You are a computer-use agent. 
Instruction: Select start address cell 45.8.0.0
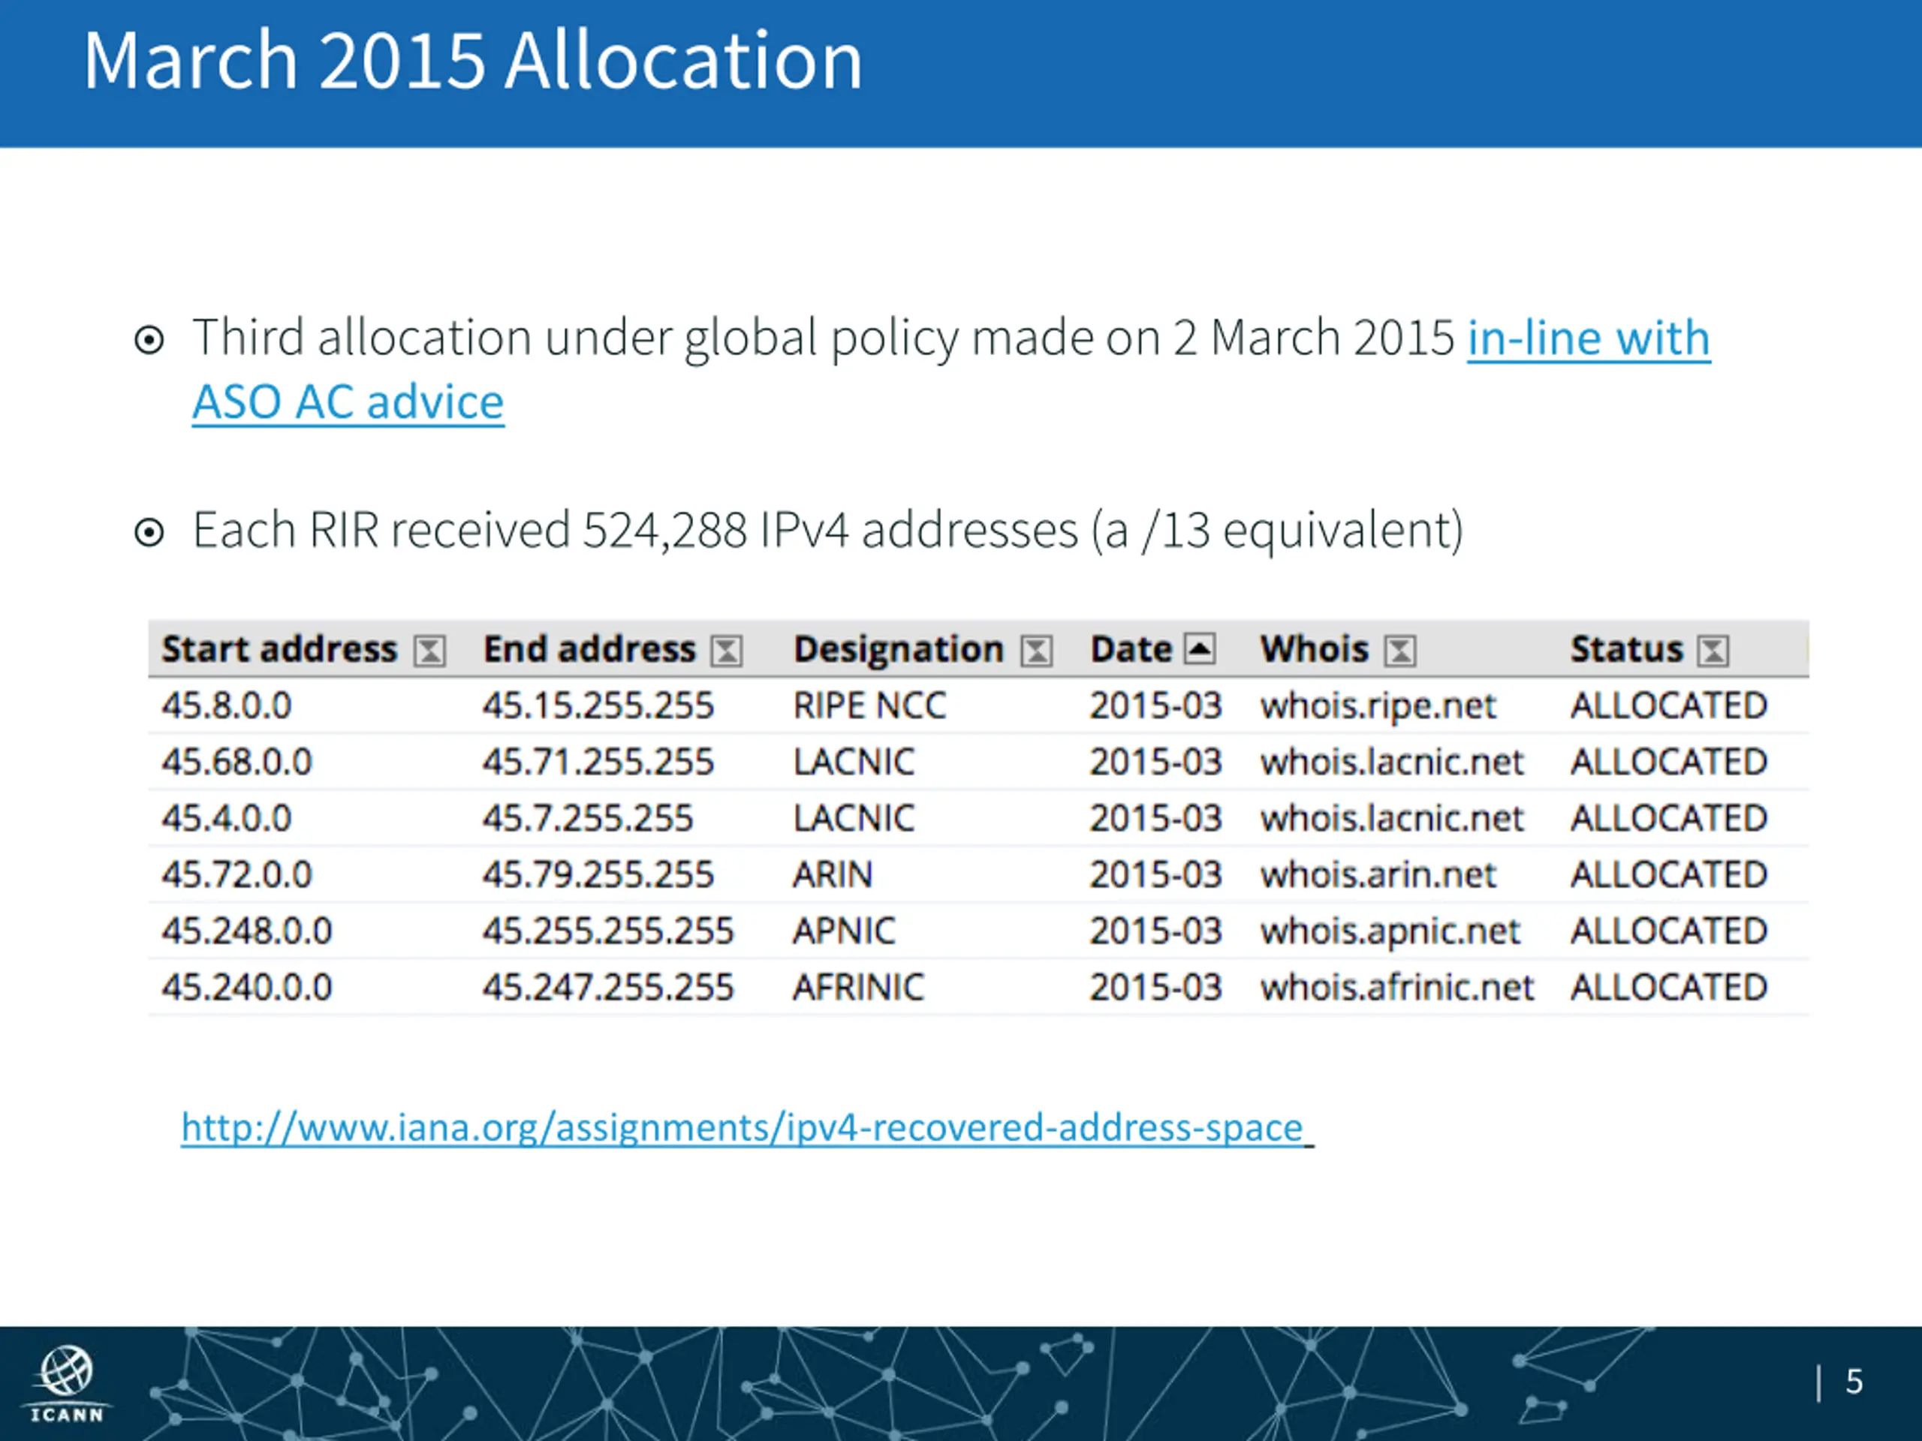coord(227,705)
